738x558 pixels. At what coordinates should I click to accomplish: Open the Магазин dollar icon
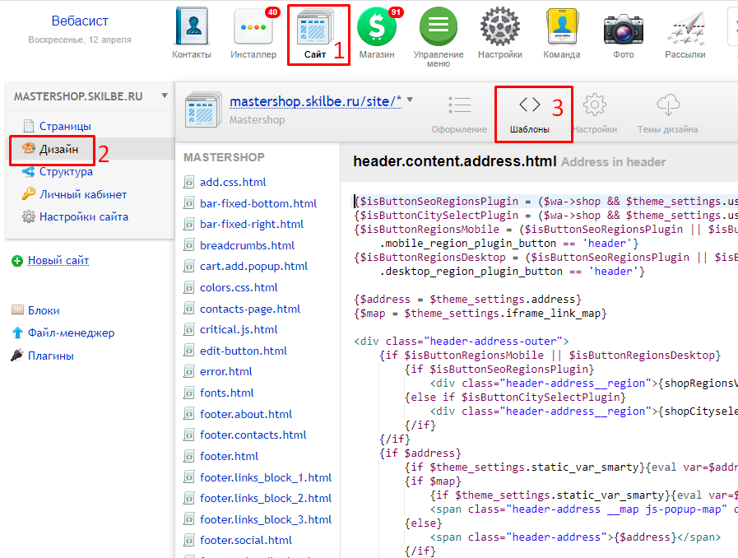click(x=377, y=28)
